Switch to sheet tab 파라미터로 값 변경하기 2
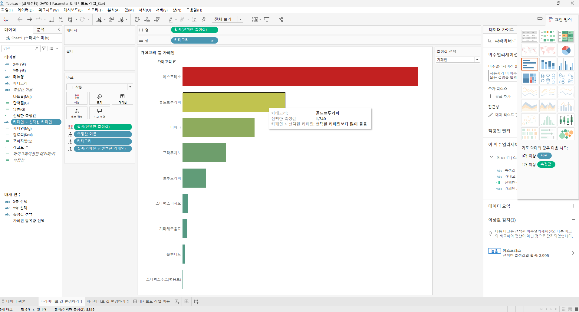 coord(108,301)
